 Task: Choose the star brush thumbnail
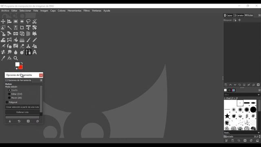227,116
